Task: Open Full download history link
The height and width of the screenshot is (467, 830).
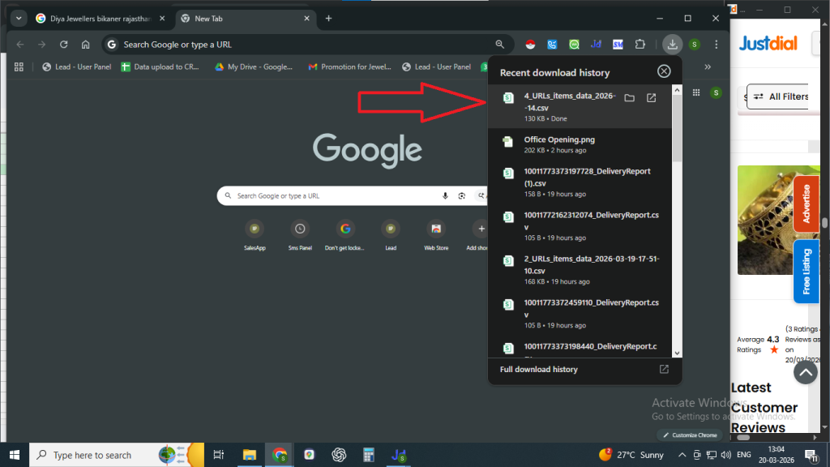Action: click(539, 369)
